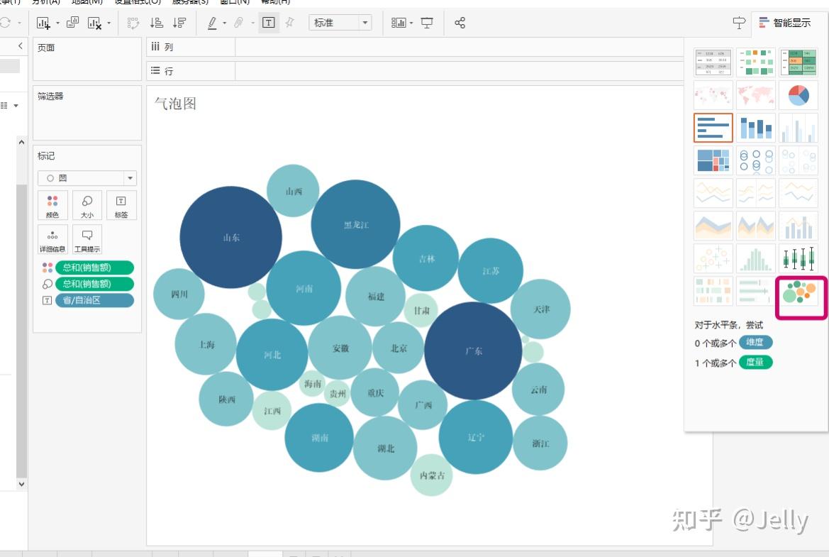The image size is (829, 557).
Task: Click the Share workbook icon
Action: click(460, 23)
